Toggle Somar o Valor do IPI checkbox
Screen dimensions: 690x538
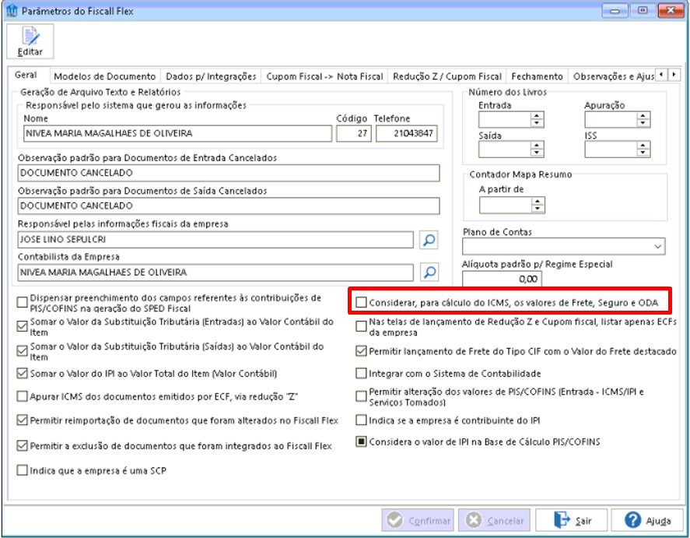pos(22,374)
